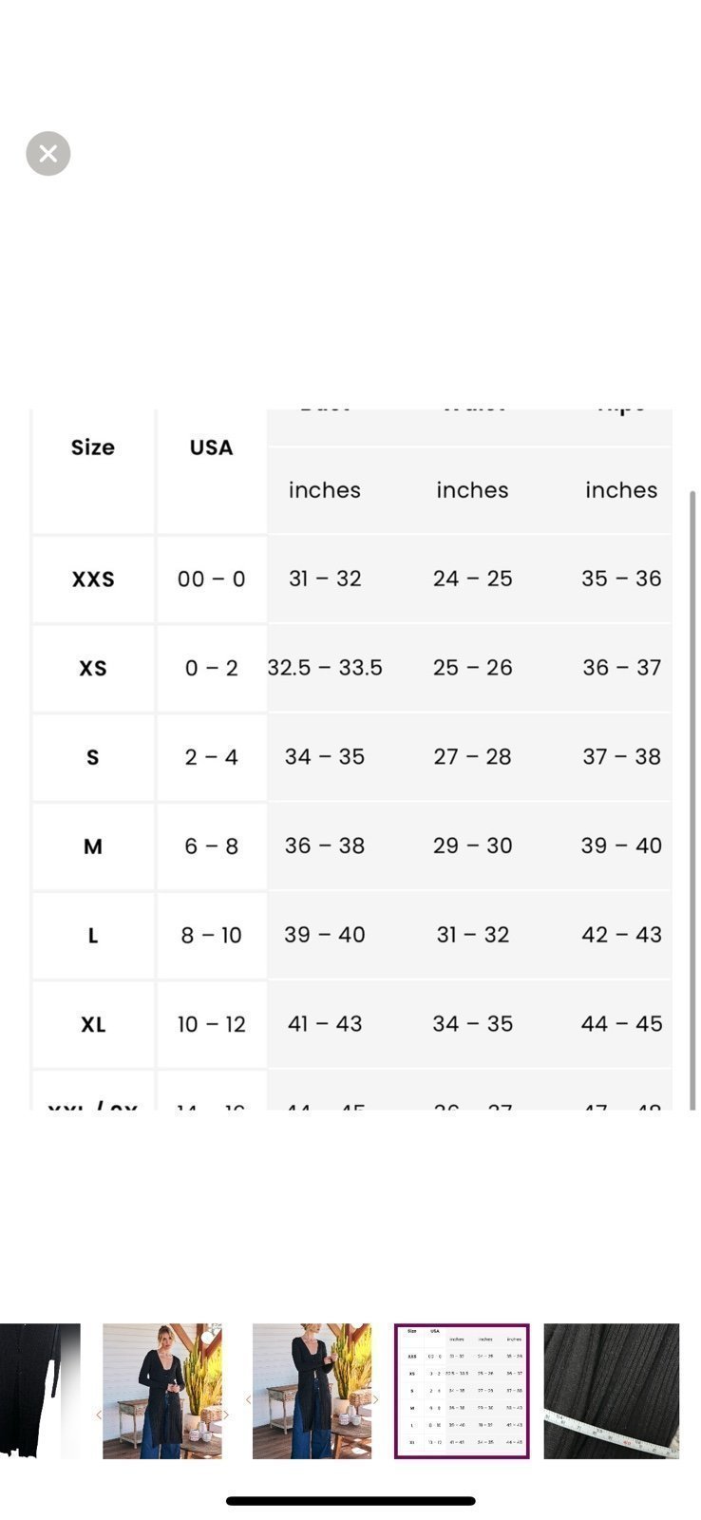Close the size chart image viewer

click(48, 153)
